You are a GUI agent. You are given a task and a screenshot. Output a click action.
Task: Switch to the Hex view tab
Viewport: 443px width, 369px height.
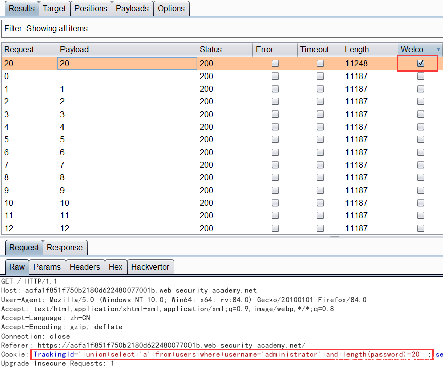tap(115, 267)
